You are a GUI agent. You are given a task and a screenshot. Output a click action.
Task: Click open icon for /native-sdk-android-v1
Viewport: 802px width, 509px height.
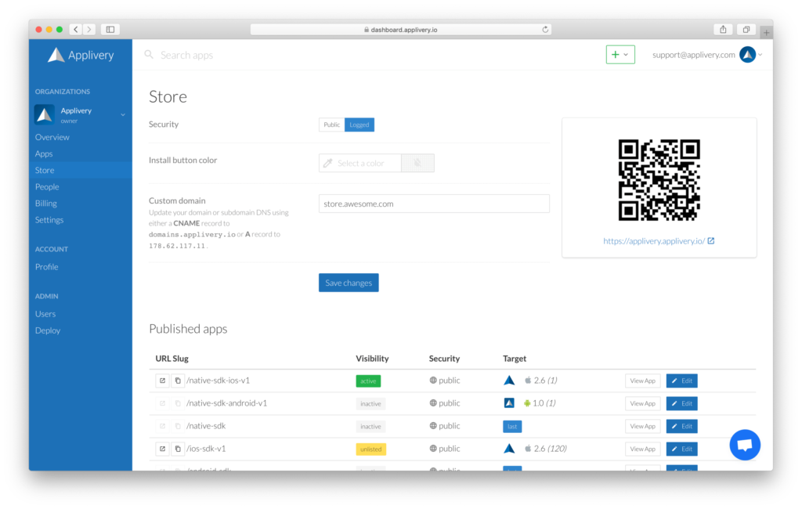coord(162,403)
